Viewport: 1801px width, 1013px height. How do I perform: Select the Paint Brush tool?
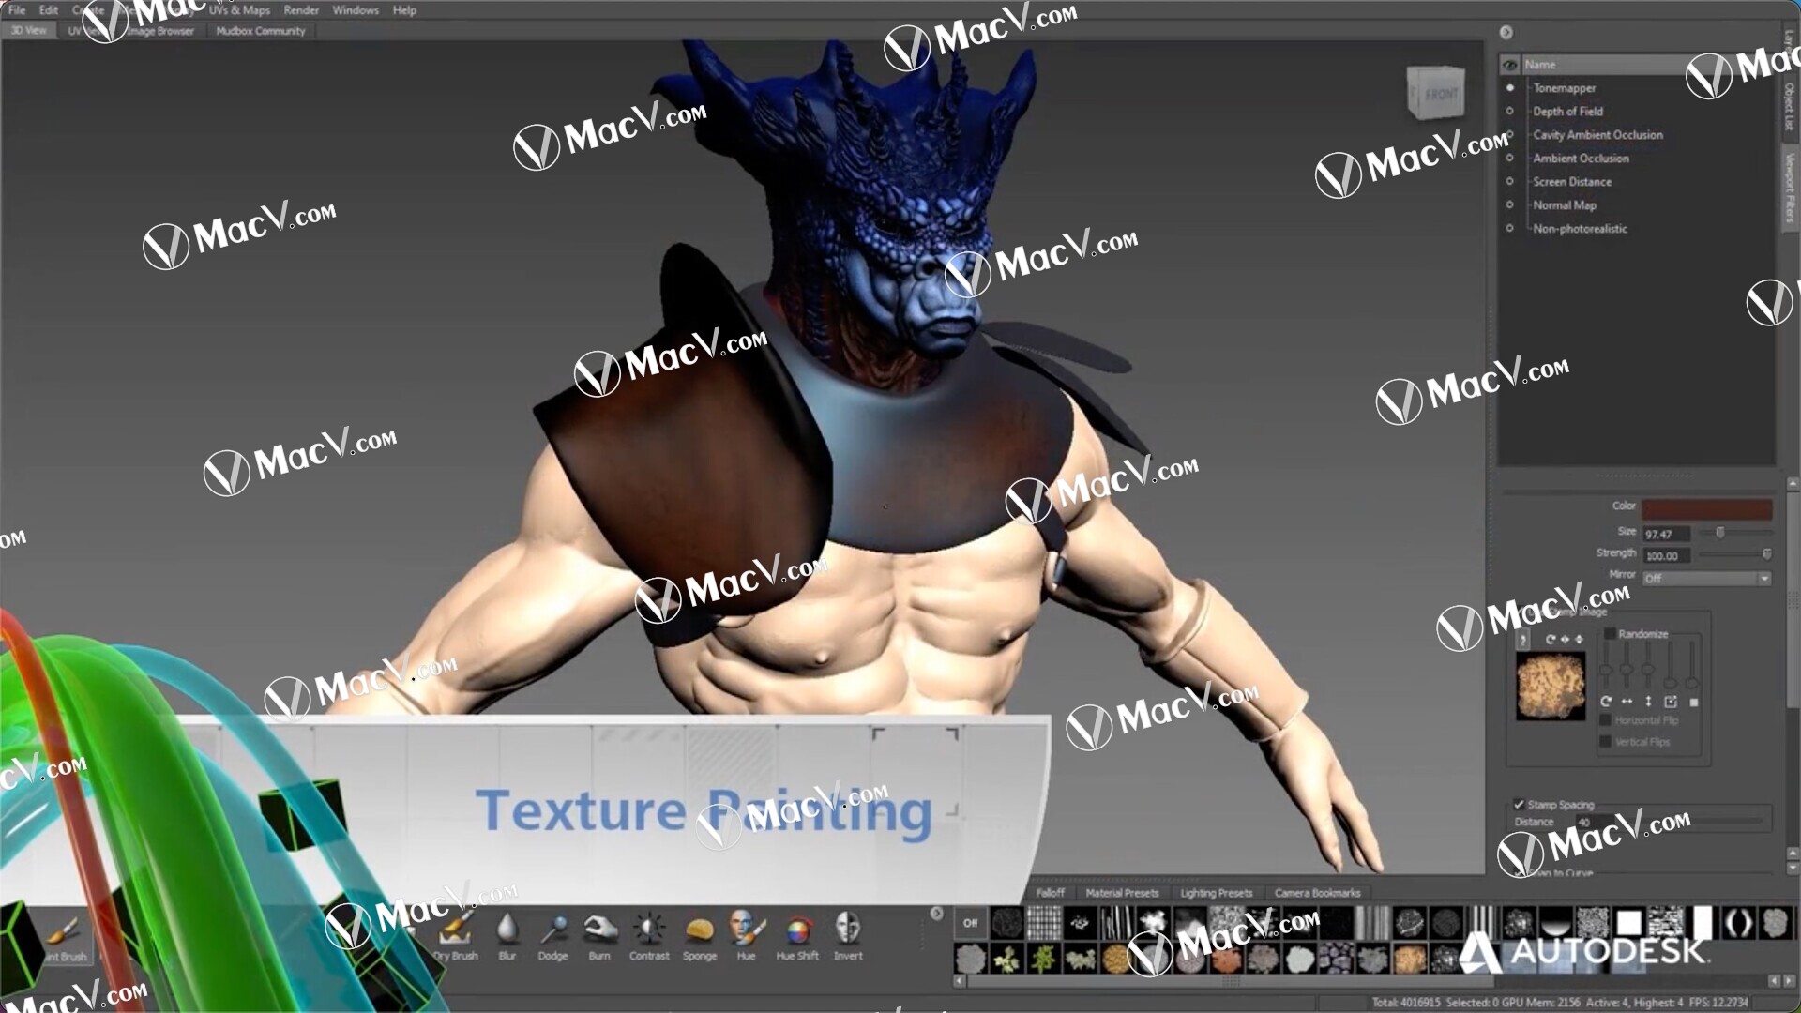(x=64, y=936)
